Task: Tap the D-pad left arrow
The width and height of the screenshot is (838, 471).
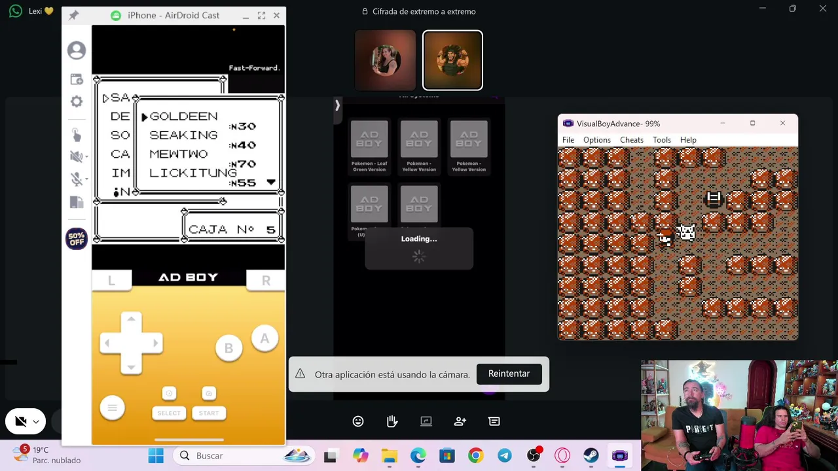Action: pyautogui.click(x=107, y=343)
